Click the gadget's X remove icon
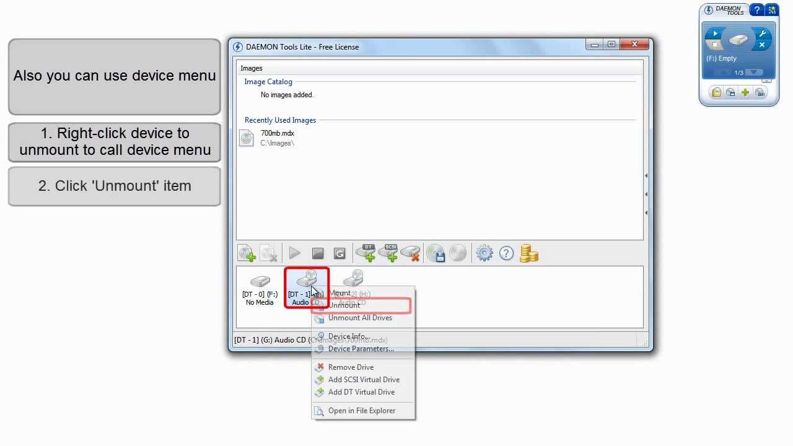 [x=762, y=45]
